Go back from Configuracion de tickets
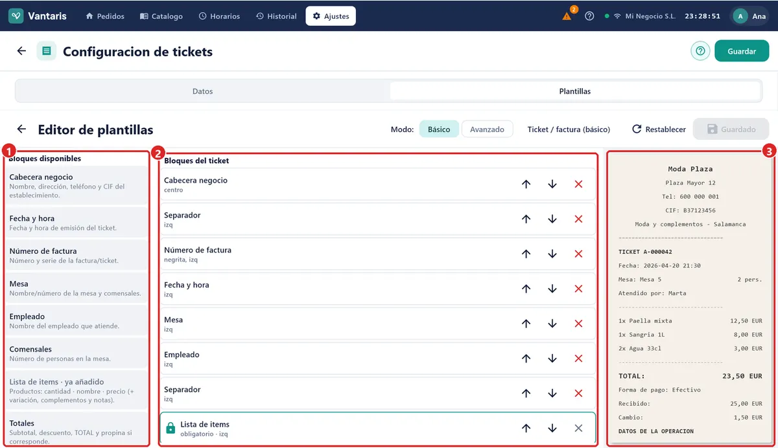 coord(21,51)
